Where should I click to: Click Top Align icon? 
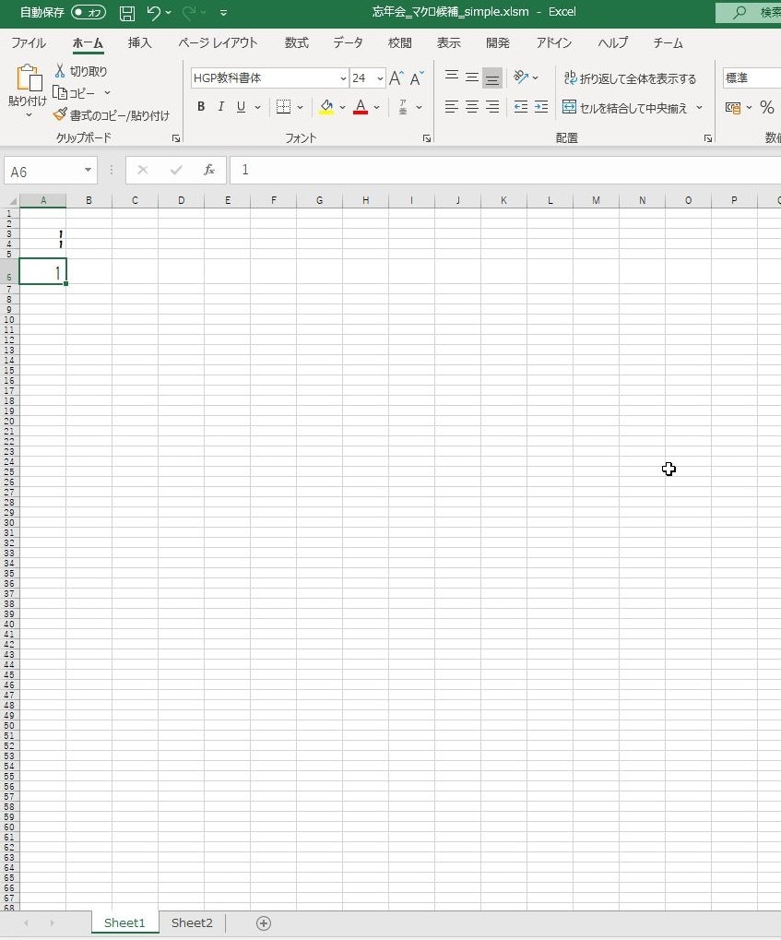coord(452,77)
